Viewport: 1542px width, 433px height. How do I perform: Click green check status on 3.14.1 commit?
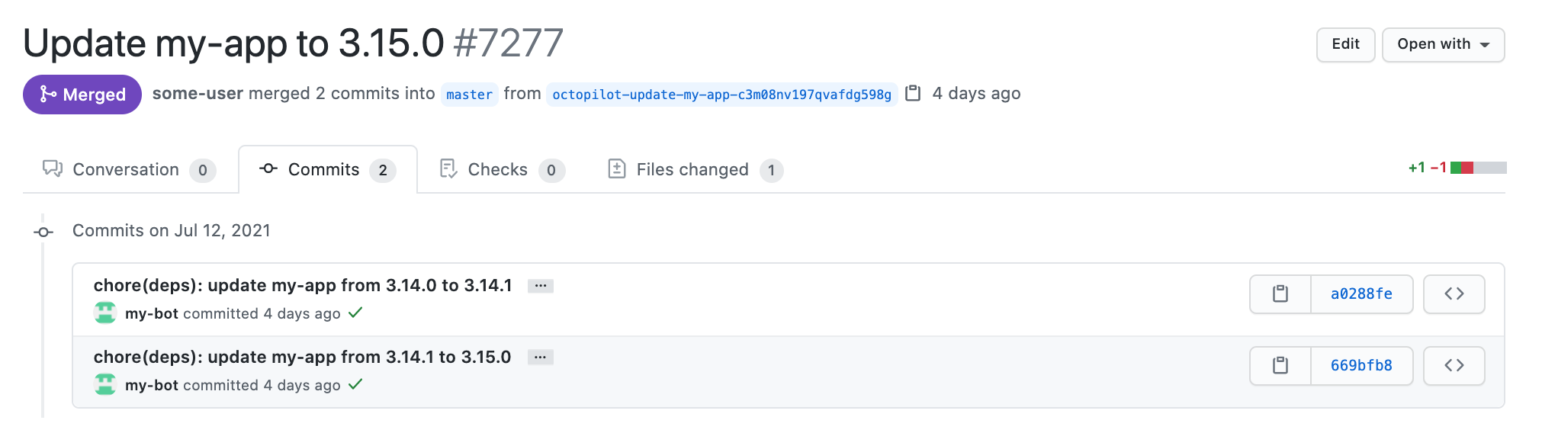point(355,313)
